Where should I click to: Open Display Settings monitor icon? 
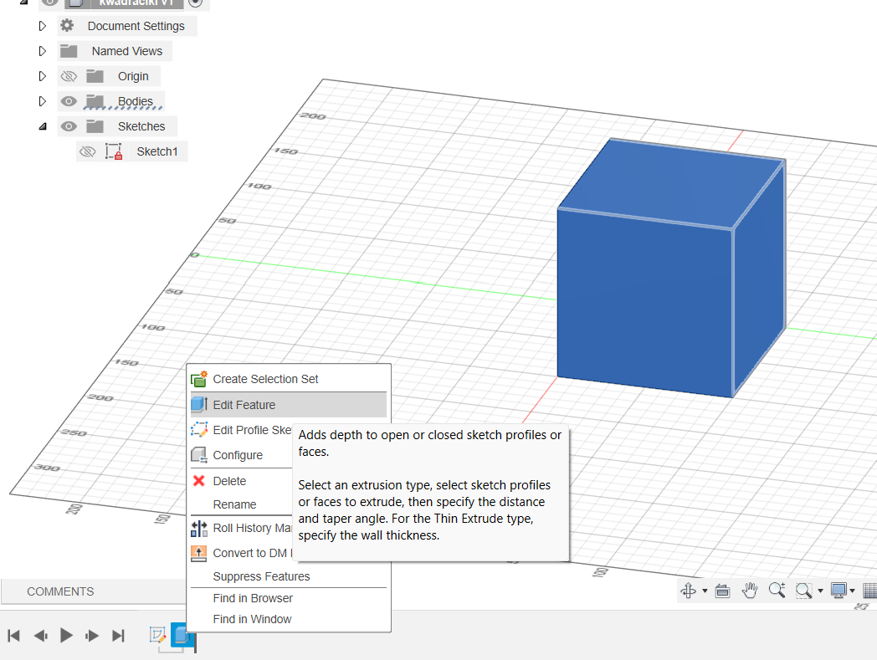click(839, 590)
